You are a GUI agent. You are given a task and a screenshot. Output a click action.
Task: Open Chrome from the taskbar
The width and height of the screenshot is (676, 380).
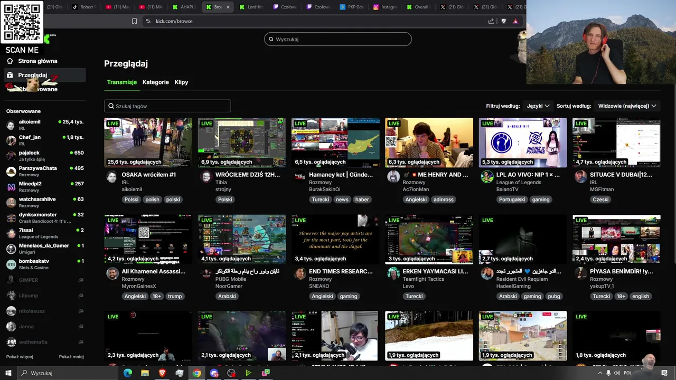click(x=196, y=373)
